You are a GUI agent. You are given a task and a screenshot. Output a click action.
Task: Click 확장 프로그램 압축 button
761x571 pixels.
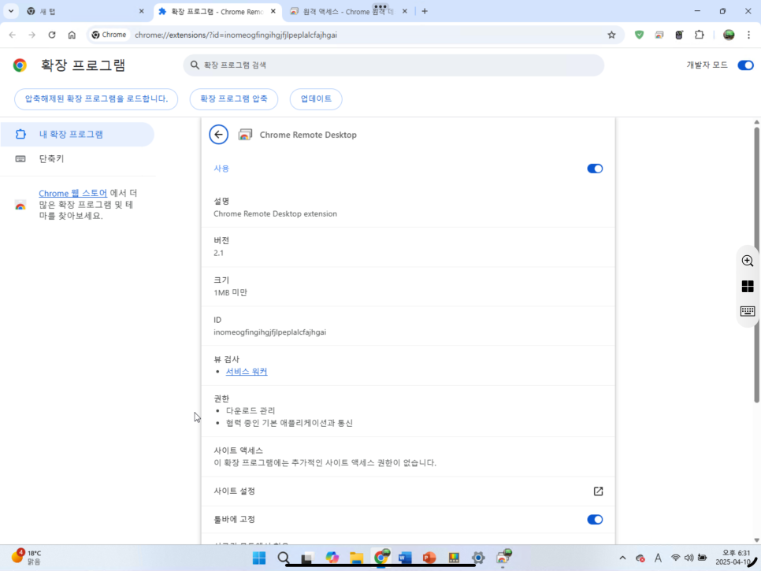pos(233,99)
